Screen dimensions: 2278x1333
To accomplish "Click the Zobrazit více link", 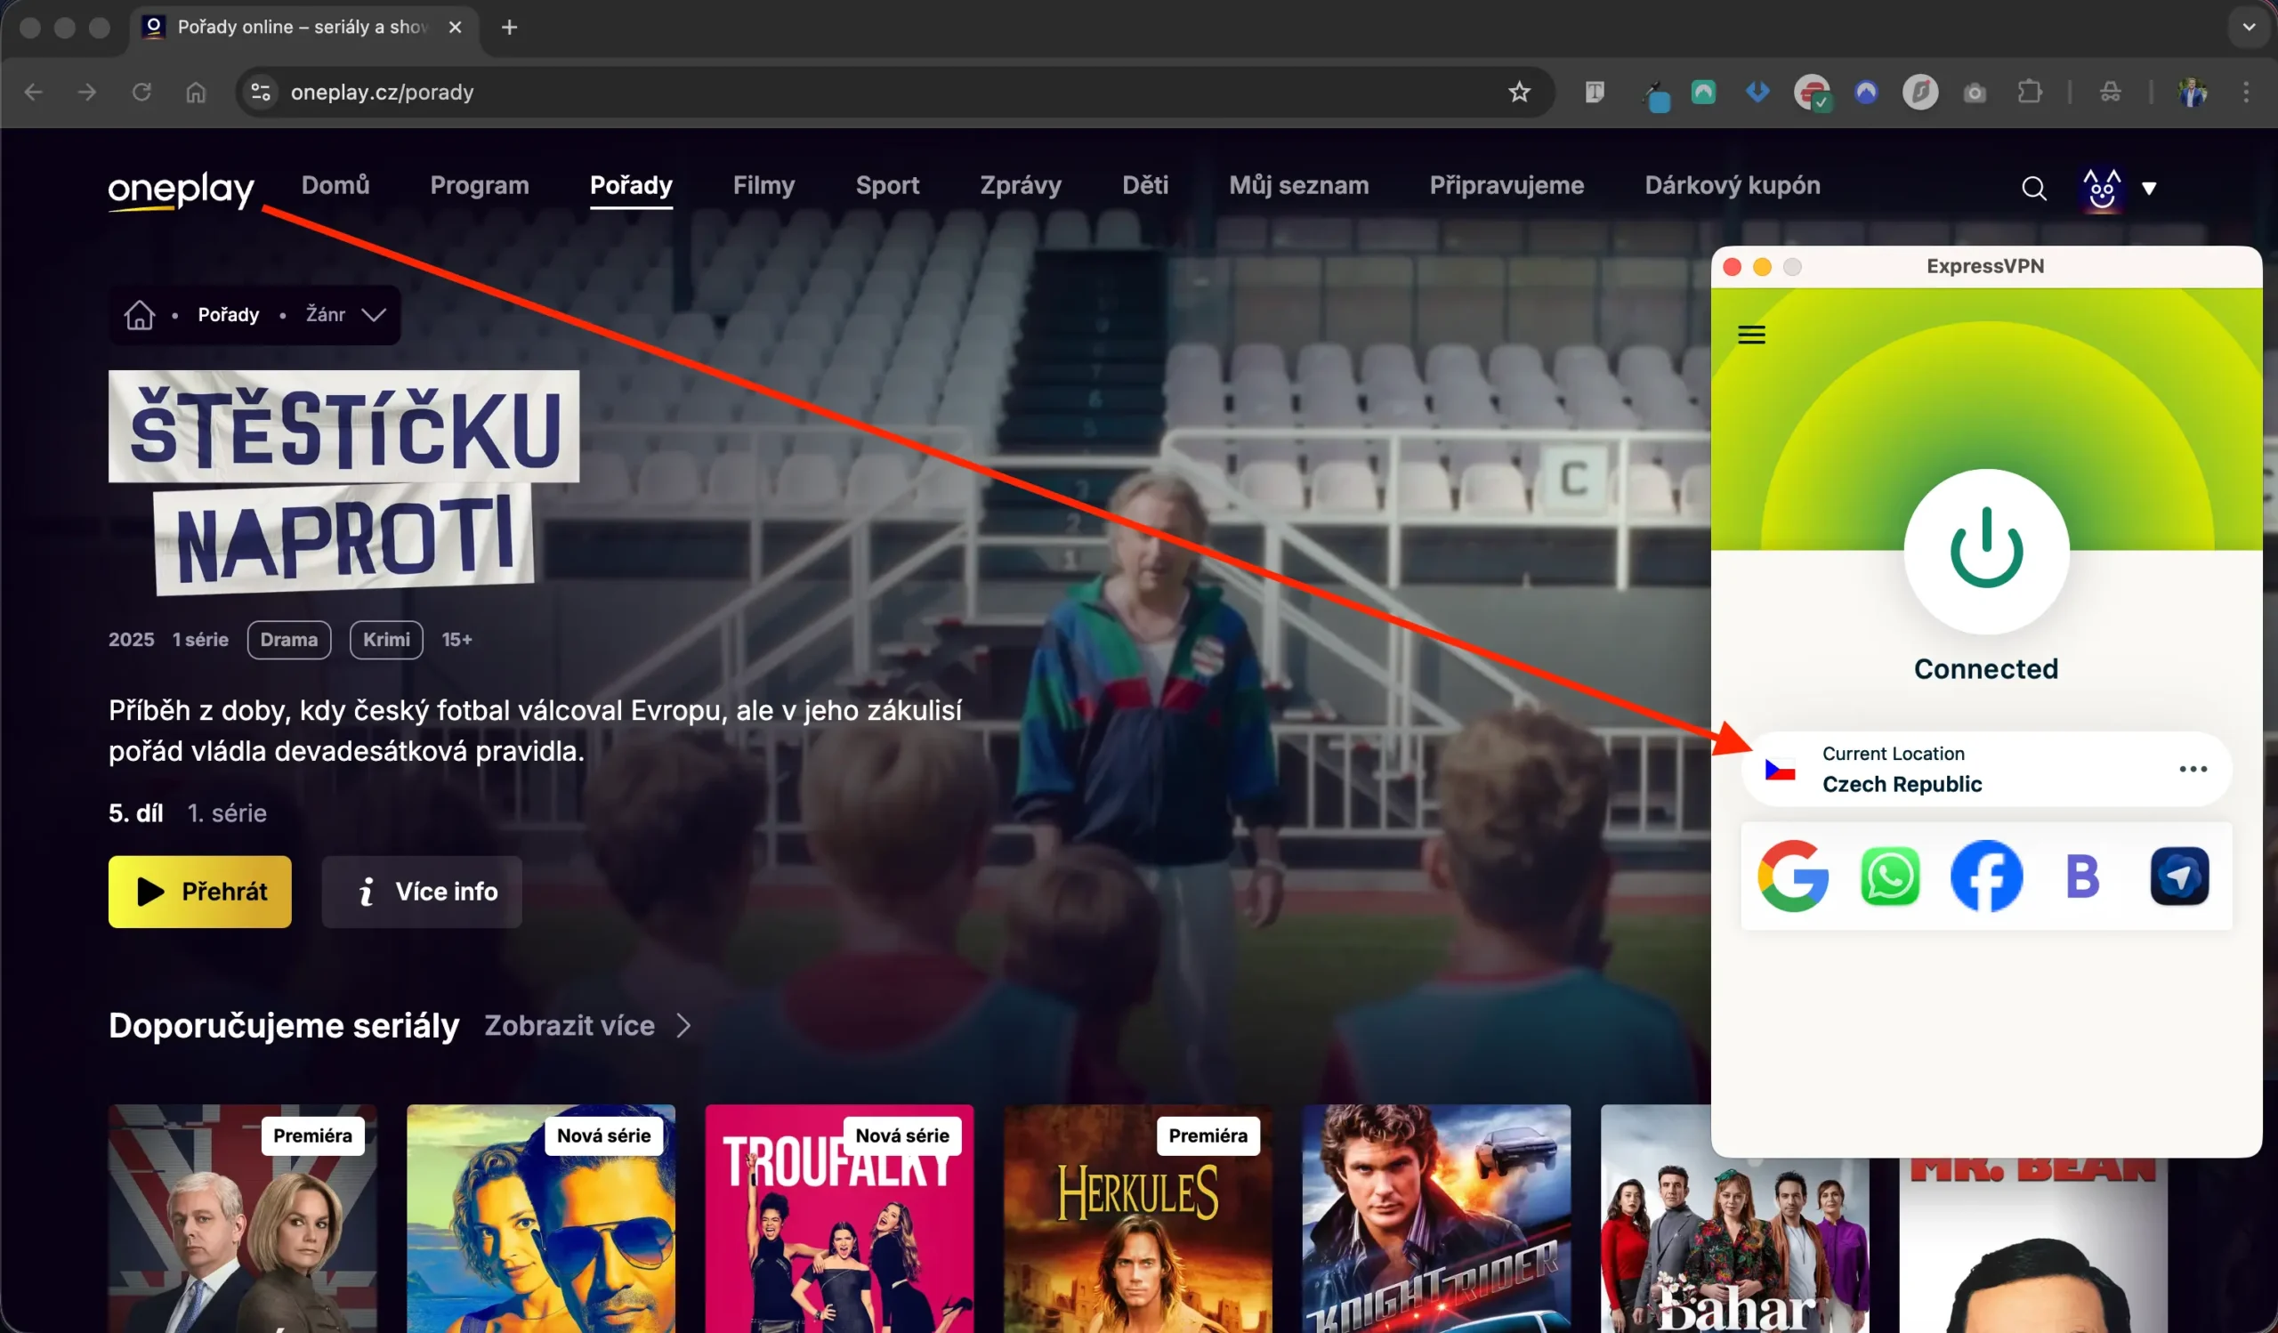I will pos(569,1026).
